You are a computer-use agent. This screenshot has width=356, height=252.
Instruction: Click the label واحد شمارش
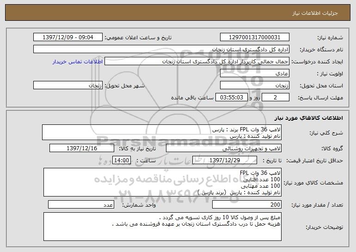[139, 205]
